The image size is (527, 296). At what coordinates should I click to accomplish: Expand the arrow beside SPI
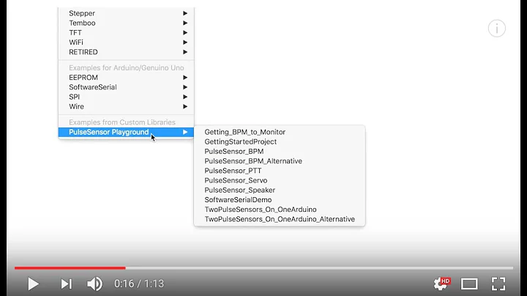coord(185,97)
